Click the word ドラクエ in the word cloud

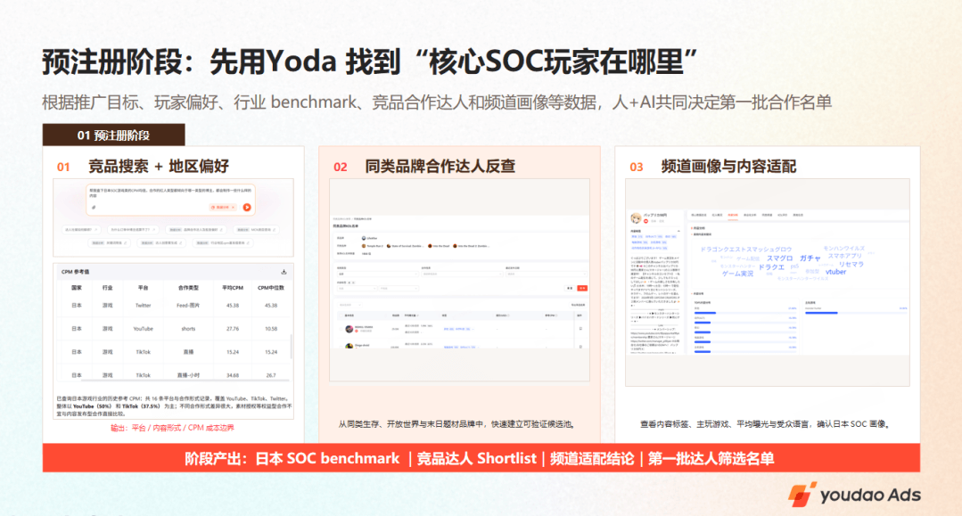(x=771, y=267)
